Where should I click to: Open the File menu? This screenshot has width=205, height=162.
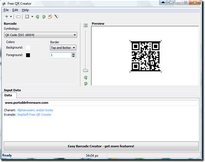6,10
